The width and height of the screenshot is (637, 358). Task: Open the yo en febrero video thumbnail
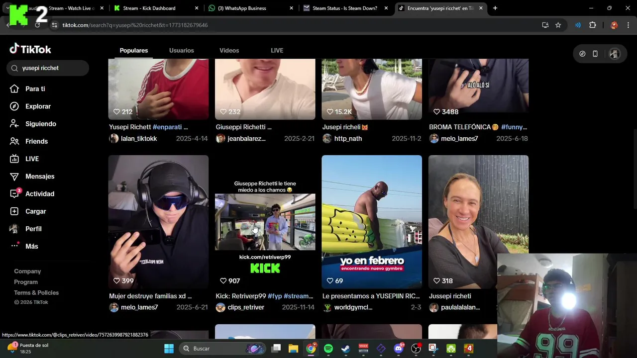tap(372, 222)
